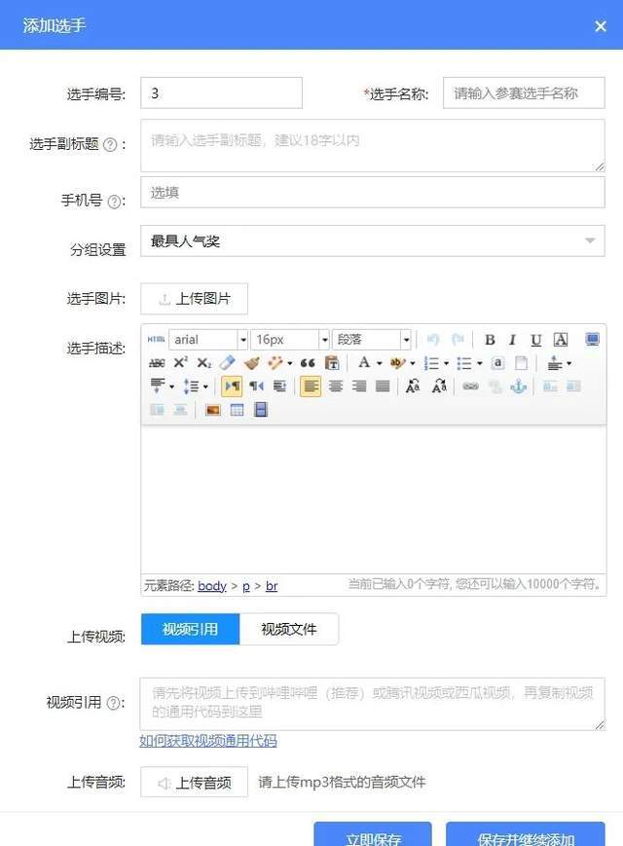The height and width of the screenshot is (846, 623).
Task: Clear document blank page icon
Action: (x=521, y=363)
